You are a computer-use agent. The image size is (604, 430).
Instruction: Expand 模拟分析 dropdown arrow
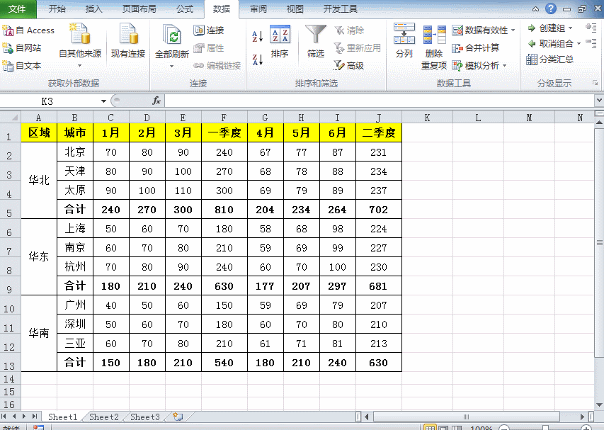coord(505,65)
